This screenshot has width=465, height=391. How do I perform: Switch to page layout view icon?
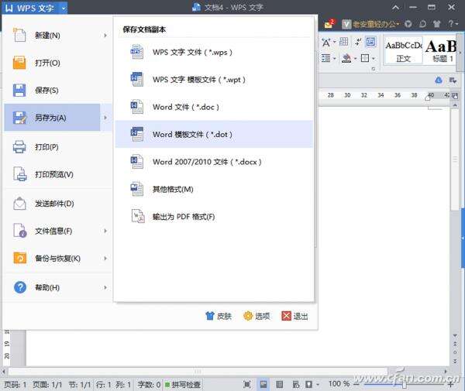(x=263, y=385)
